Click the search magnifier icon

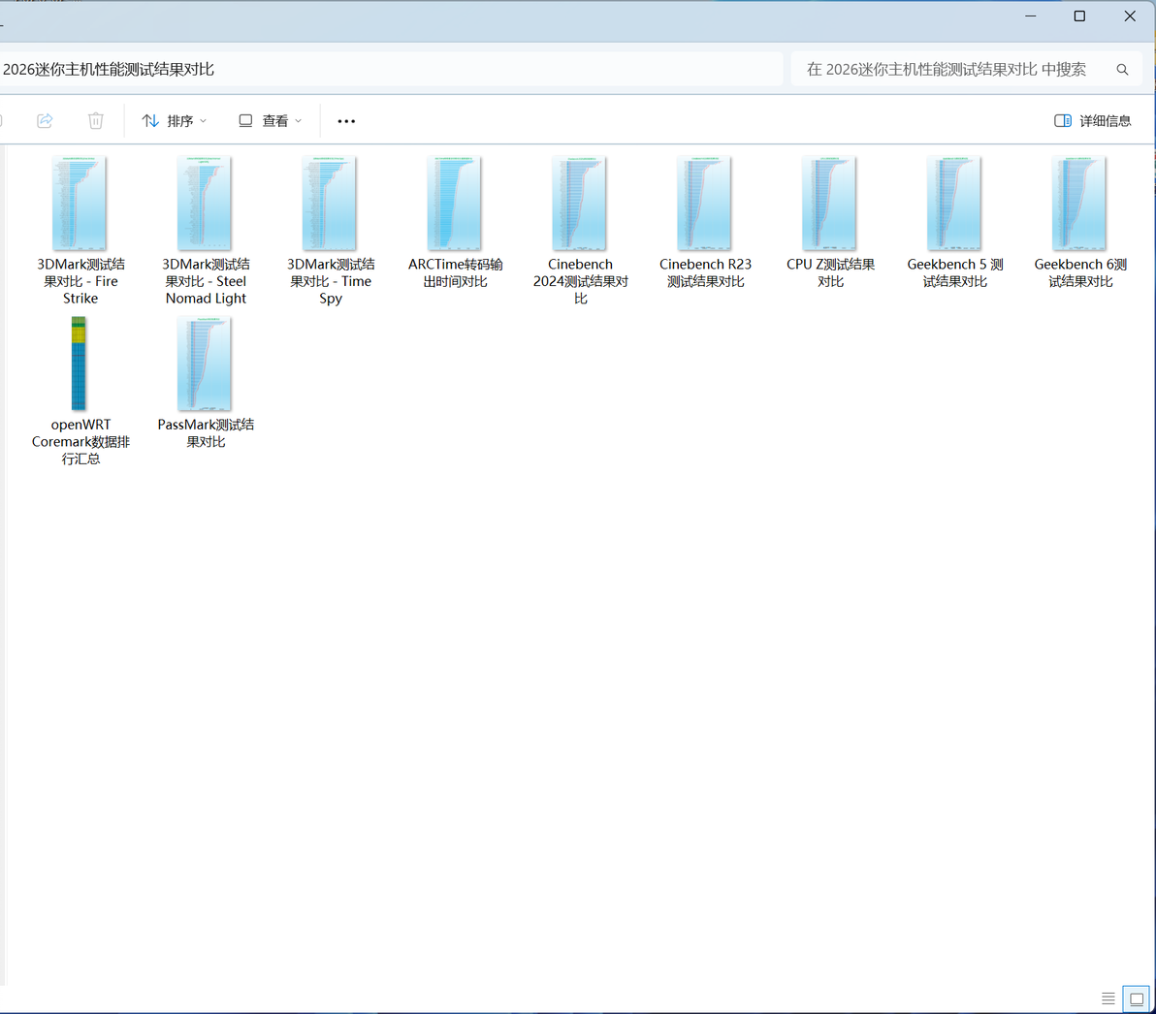click(x=1122, y=69)
